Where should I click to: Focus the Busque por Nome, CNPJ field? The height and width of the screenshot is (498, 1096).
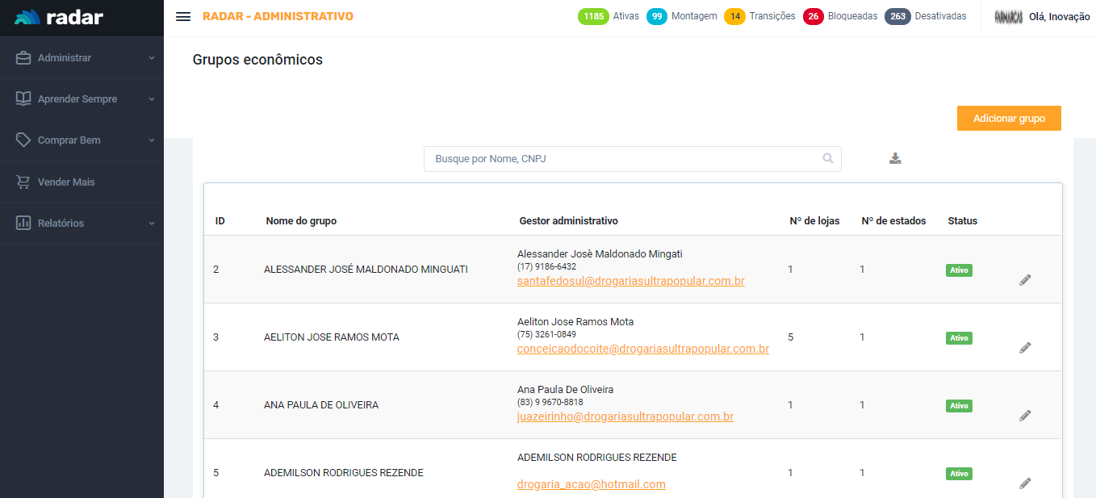coord(621,159)
